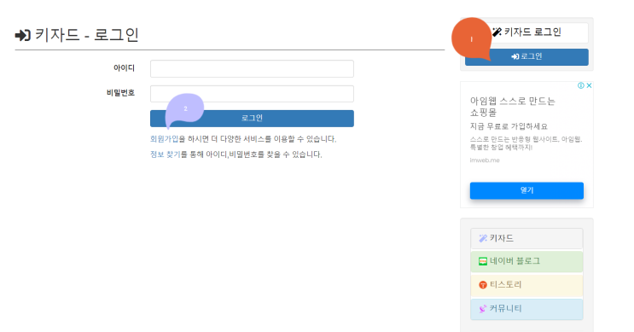
Task: Click the 키자드 로그인 sidebar heading
Action: click(x=526, y=32)
